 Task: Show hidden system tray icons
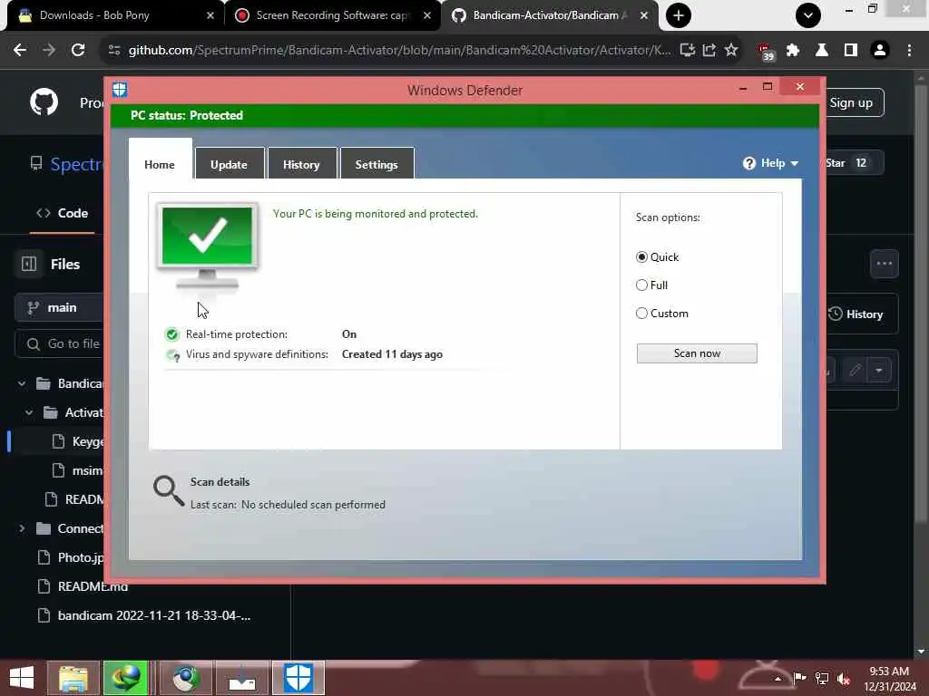tap(778, 679)
